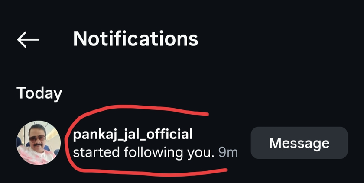Click the left-pointing arrow beside Notifications

[28, 39]
